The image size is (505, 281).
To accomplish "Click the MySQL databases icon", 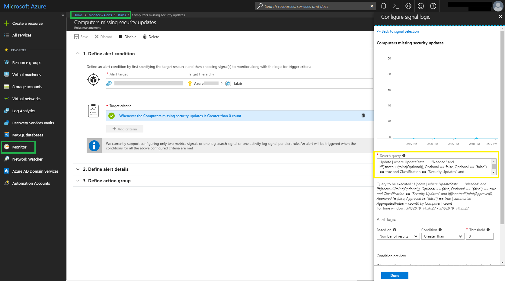I will (x=7, y=135).
